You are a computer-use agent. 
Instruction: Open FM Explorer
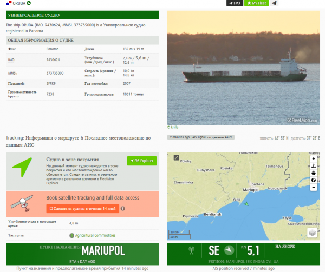(141, 161)
